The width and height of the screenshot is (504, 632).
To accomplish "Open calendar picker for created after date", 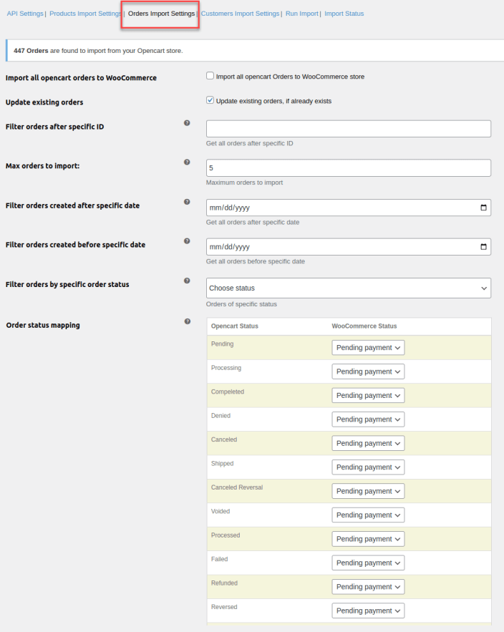I will [x=483, y=208].
